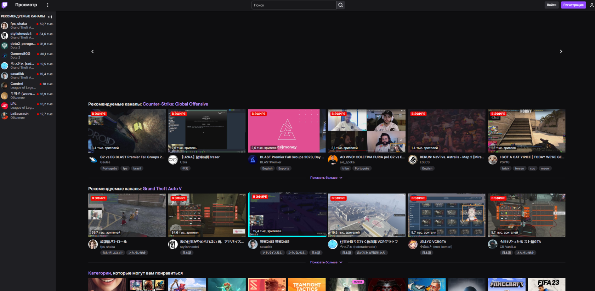Select the fps tag
Image resolution: width=595 pixels, height=291 pixels.
(x=125, y=169)
